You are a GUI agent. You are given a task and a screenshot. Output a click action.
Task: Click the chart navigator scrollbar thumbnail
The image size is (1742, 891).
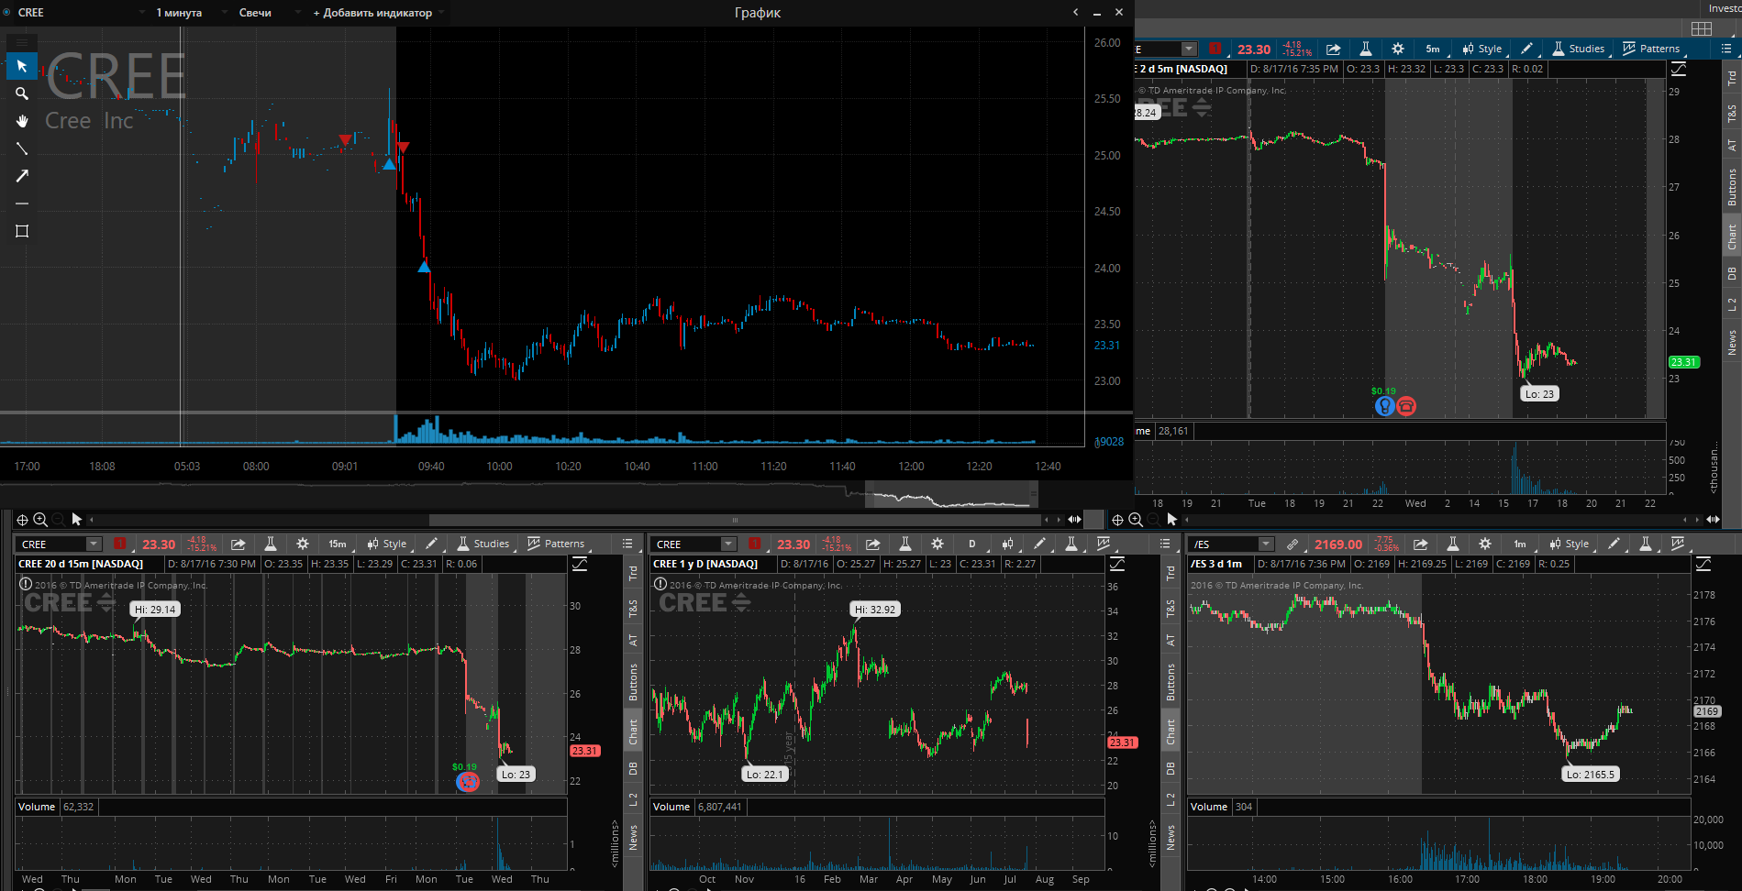pyautogui.click(x=951, y=495)
